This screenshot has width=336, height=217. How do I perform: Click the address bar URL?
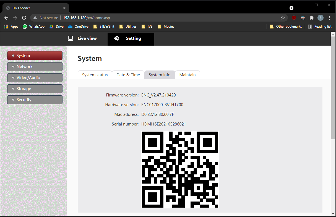pos(86,18)
